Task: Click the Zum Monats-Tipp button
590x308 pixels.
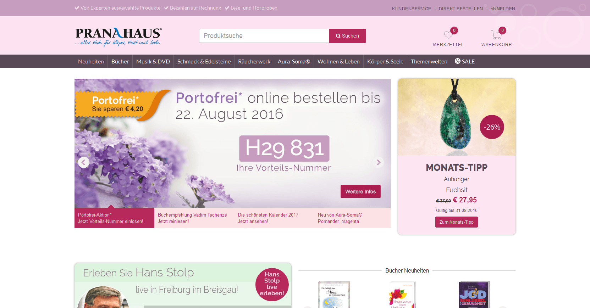Action: coord(457,222)
